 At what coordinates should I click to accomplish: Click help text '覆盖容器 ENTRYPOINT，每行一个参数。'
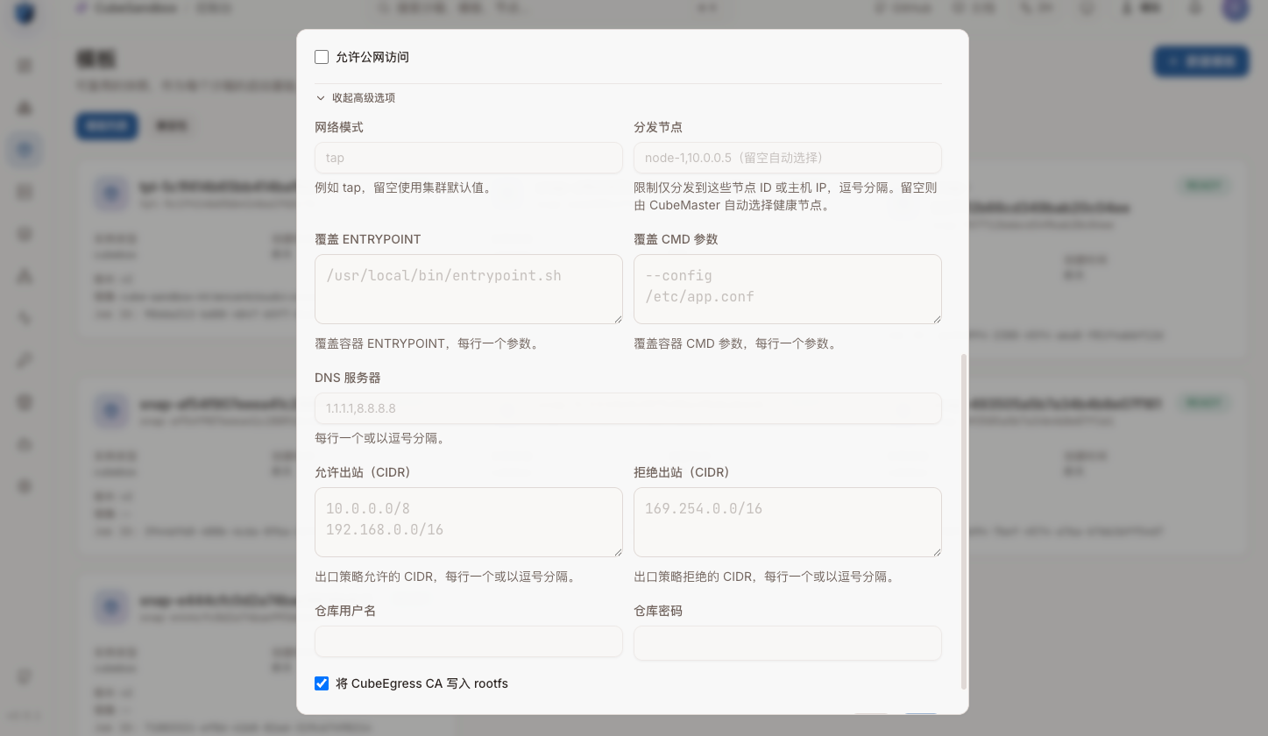[428, 343]
